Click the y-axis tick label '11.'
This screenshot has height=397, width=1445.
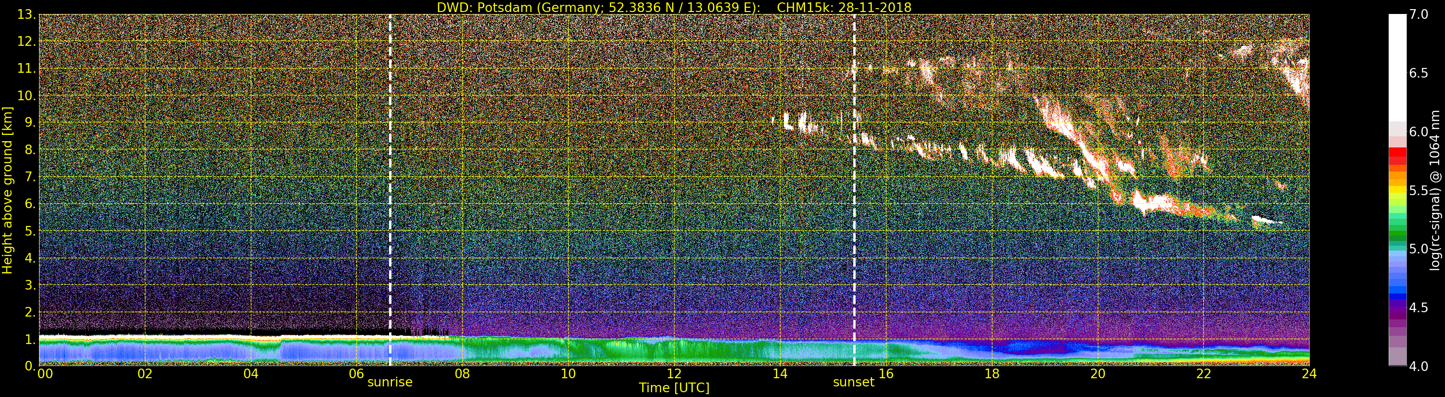26,68
